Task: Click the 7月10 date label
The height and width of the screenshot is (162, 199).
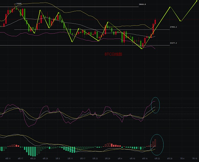Action: coord(195,158)
